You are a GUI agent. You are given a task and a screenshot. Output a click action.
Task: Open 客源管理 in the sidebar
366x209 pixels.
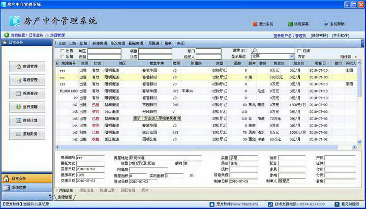[27, 80]
